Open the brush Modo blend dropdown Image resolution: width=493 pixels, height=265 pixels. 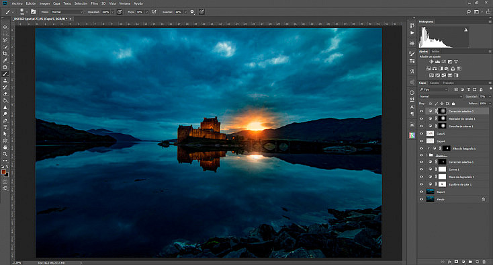[x=66, y=12]
